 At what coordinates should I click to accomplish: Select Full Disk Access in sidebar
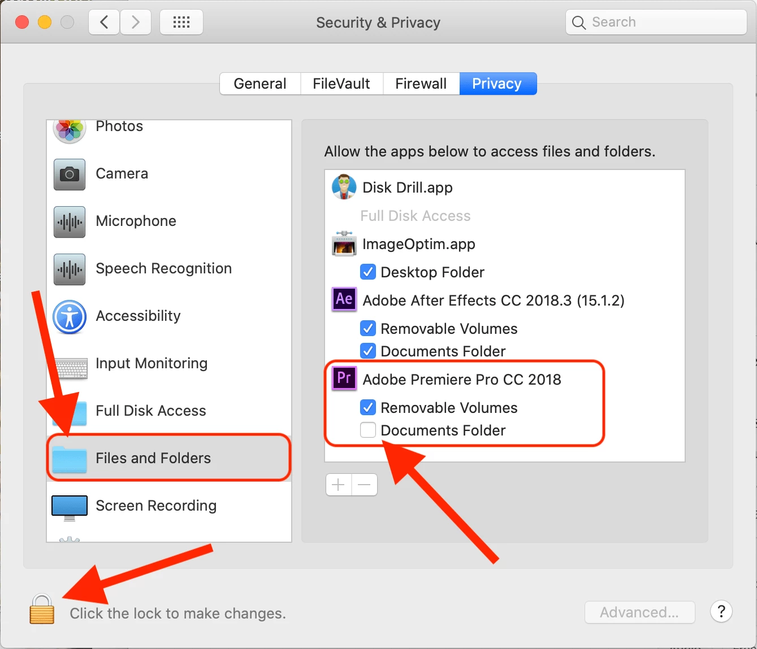coord(169,411)
